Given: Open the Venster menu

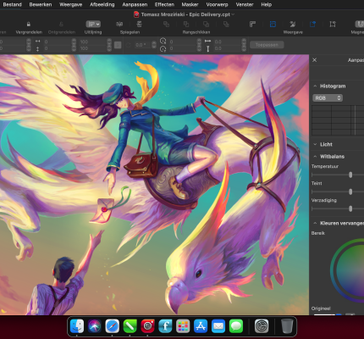Looking at the screenshot, I should (x=245, y=4).
